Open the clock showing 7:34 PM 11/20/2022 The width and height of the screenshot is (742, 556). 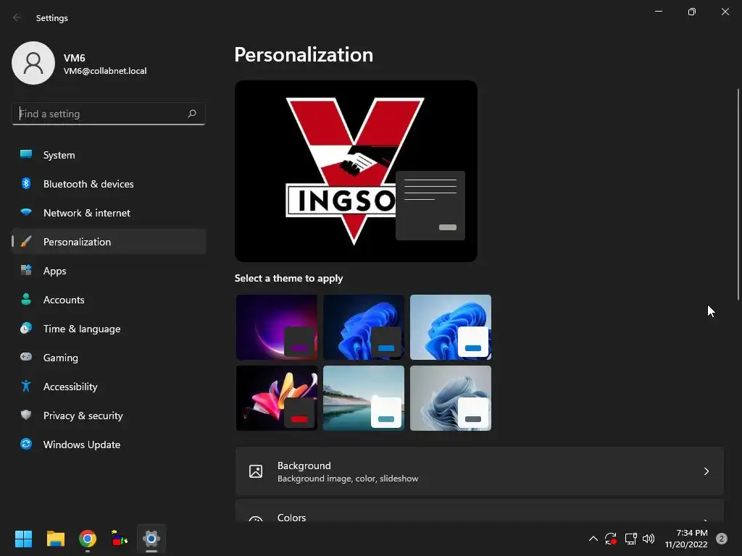click(x=686, y=539)
